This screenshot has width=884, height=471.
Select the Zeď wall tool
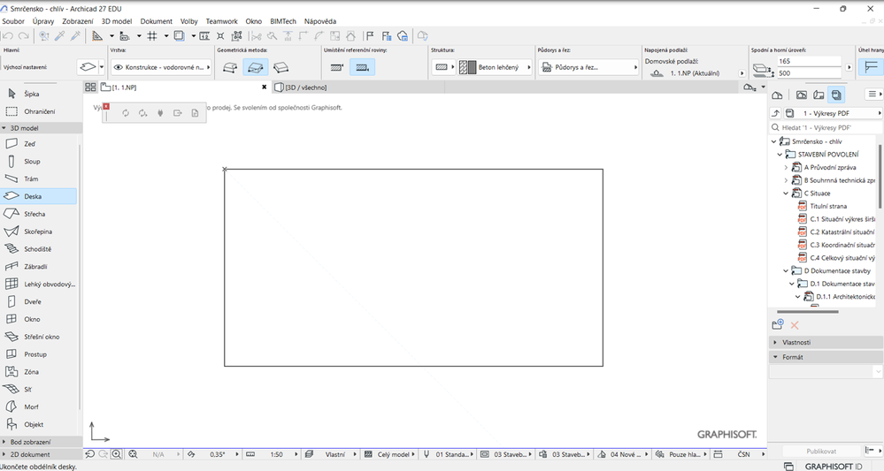tap(30, 144)
